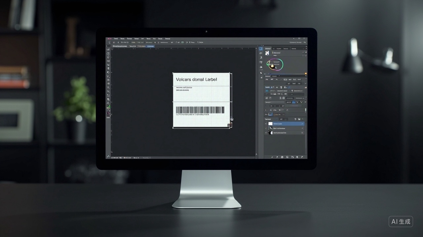Image resolution: width=423 pixels, height=237 pixels.
Task: Click the lock icon on the bottom layer
Action: click(x=302, y=133)
